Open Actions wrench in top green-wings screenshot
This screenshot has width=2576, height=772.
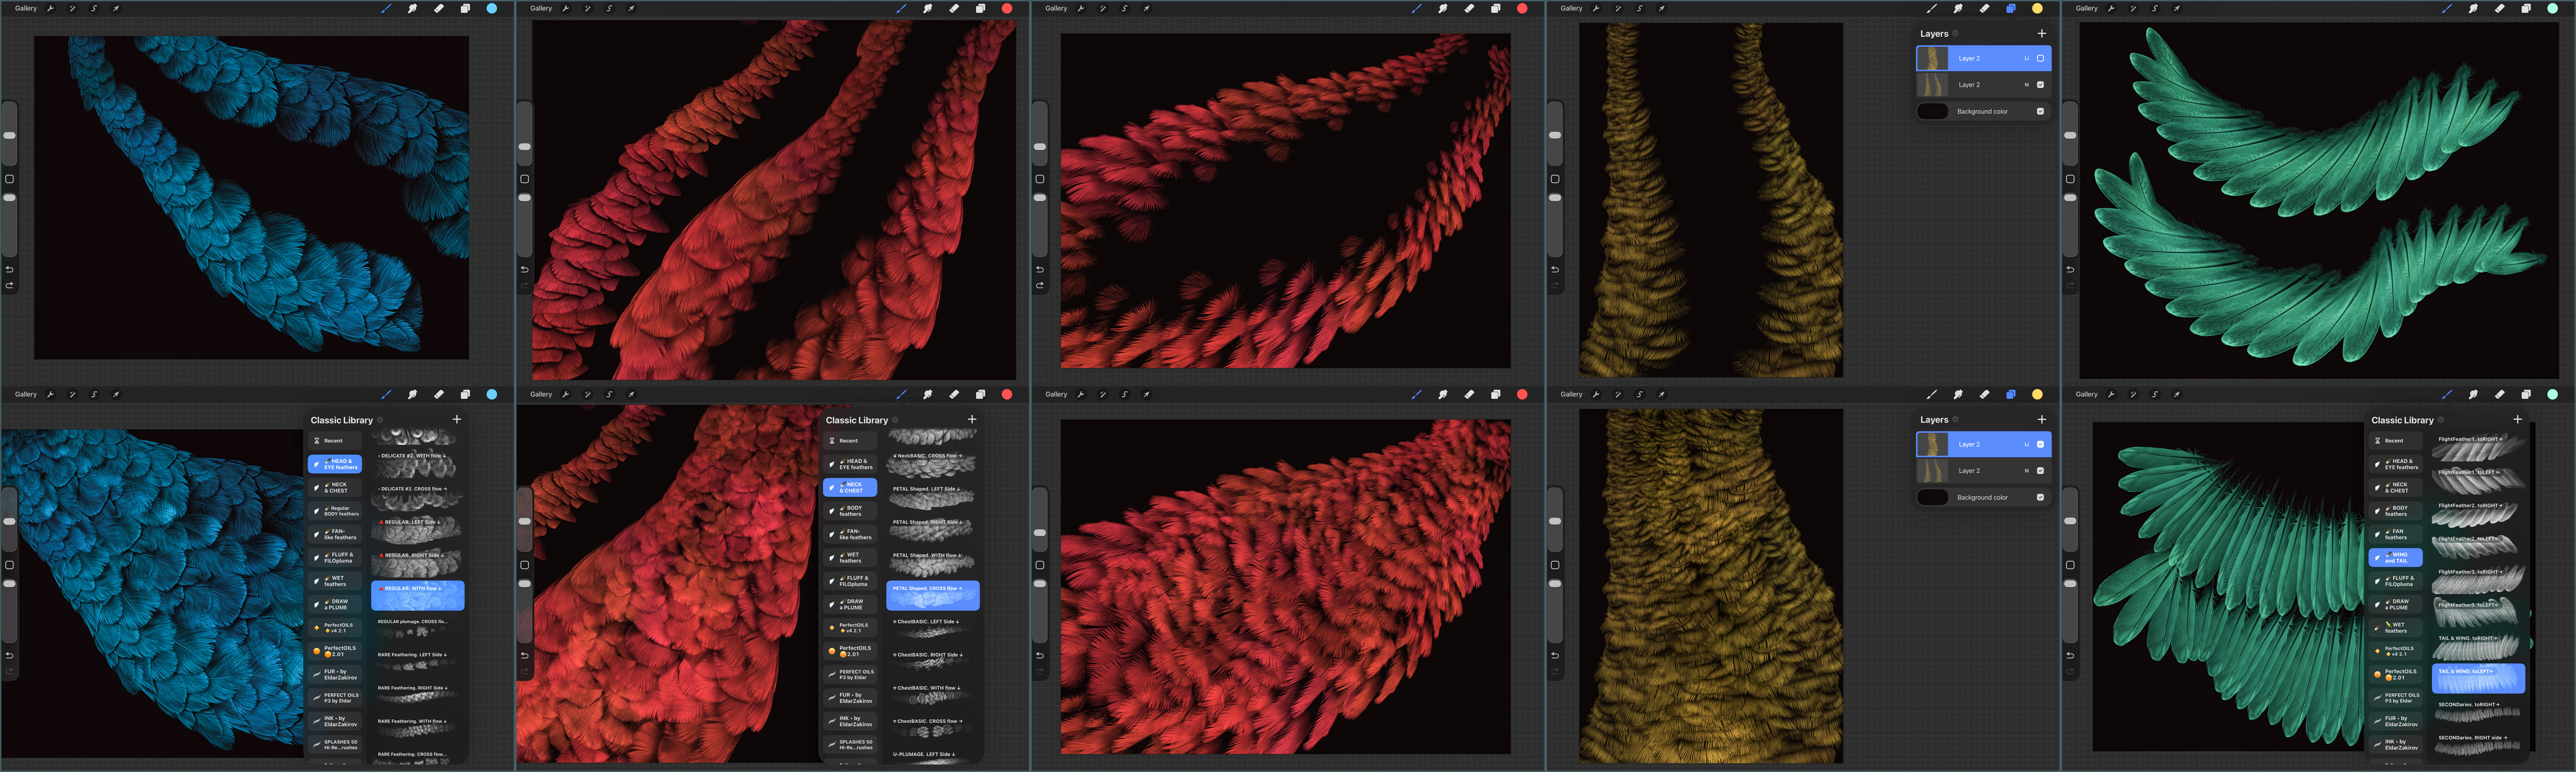pyautogui.click(x=2111, y=8)
